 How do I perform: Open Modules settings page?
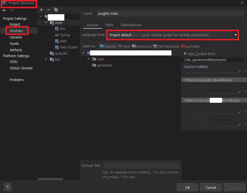pyautogui.click(x=16, y=31)
